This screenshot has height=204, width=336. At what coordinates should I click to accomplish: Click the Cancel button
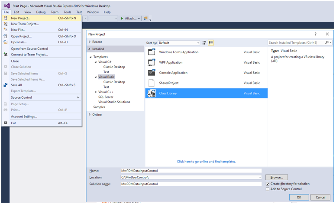320,198
